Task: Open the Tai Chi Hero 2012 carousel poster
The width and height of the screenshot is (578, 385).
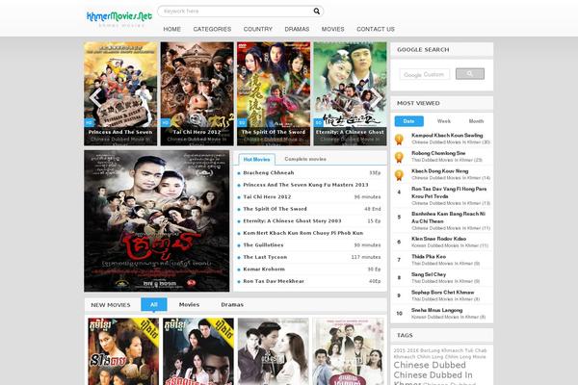Action: click(197, 93)
